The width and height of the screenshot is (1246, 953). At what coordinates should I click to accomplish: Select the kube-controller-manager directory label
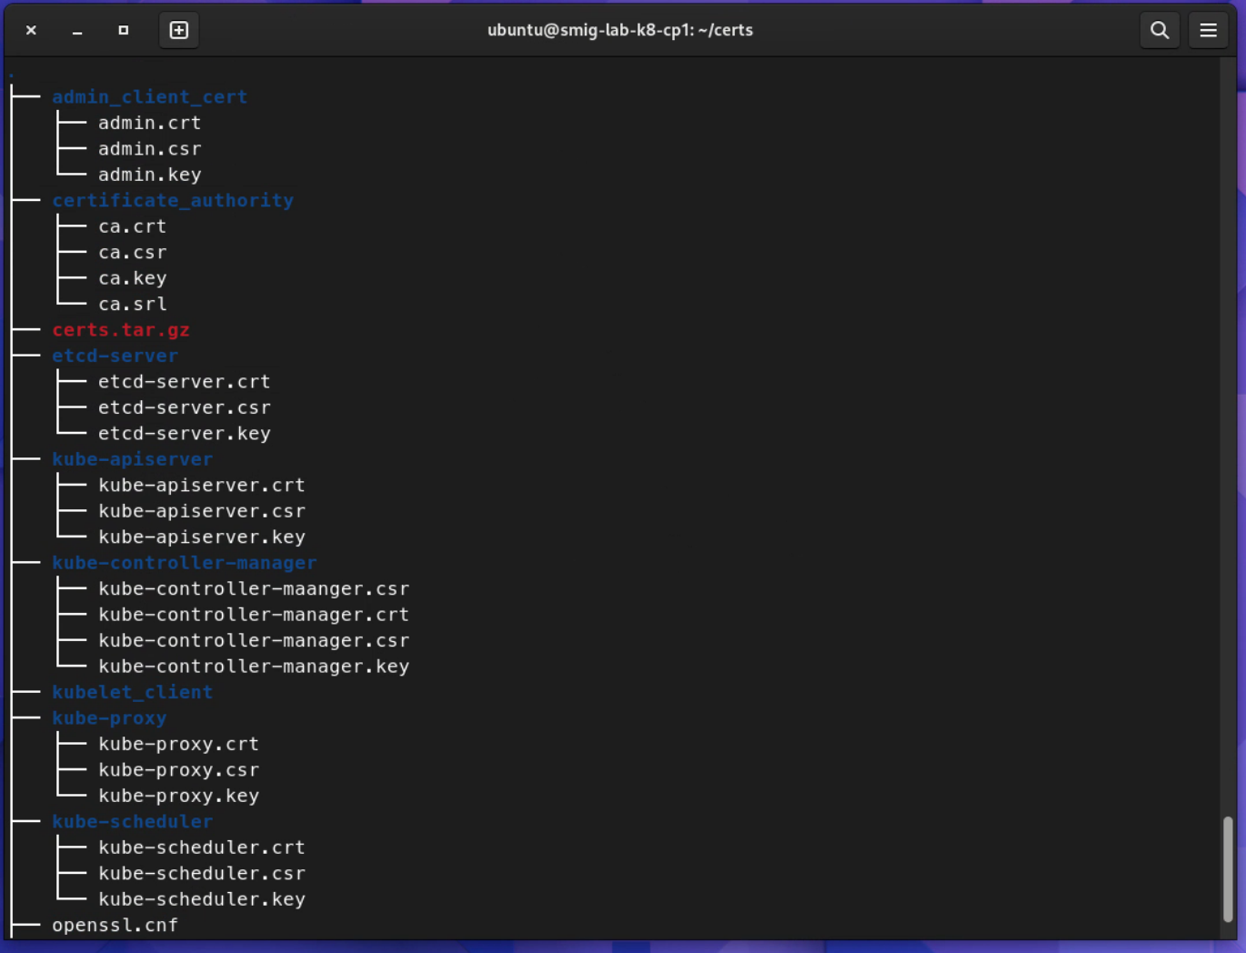(185, 563)
